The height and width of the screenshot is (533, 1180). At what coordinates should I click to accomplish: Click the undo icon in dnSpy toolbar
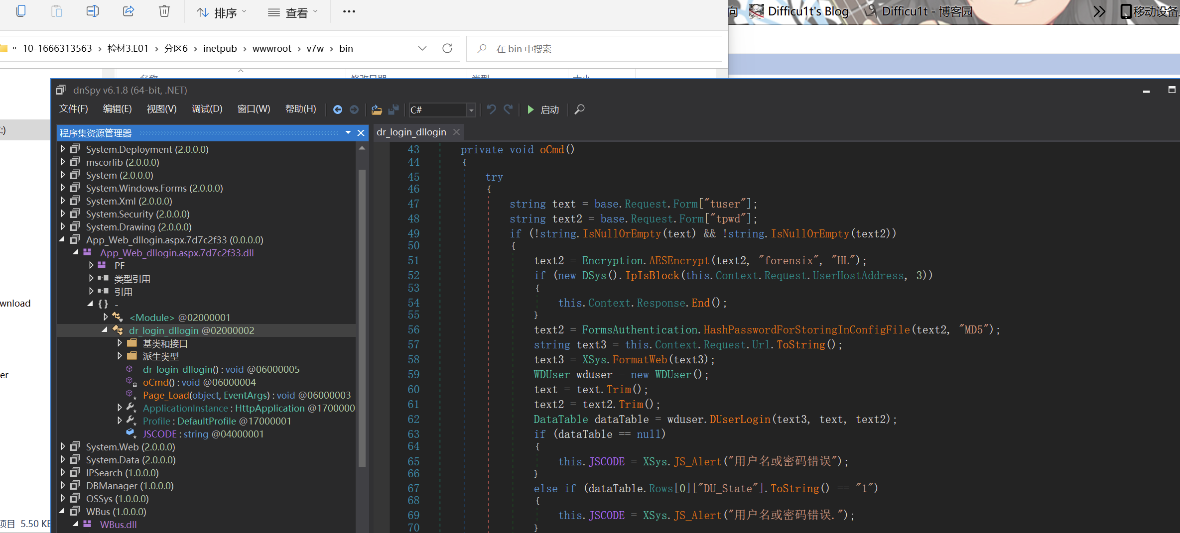pos(491,109)
